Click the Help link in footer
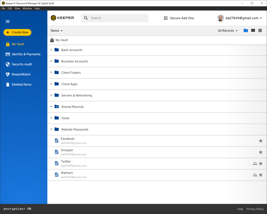The image size is (267, 214). click(240, 209)
